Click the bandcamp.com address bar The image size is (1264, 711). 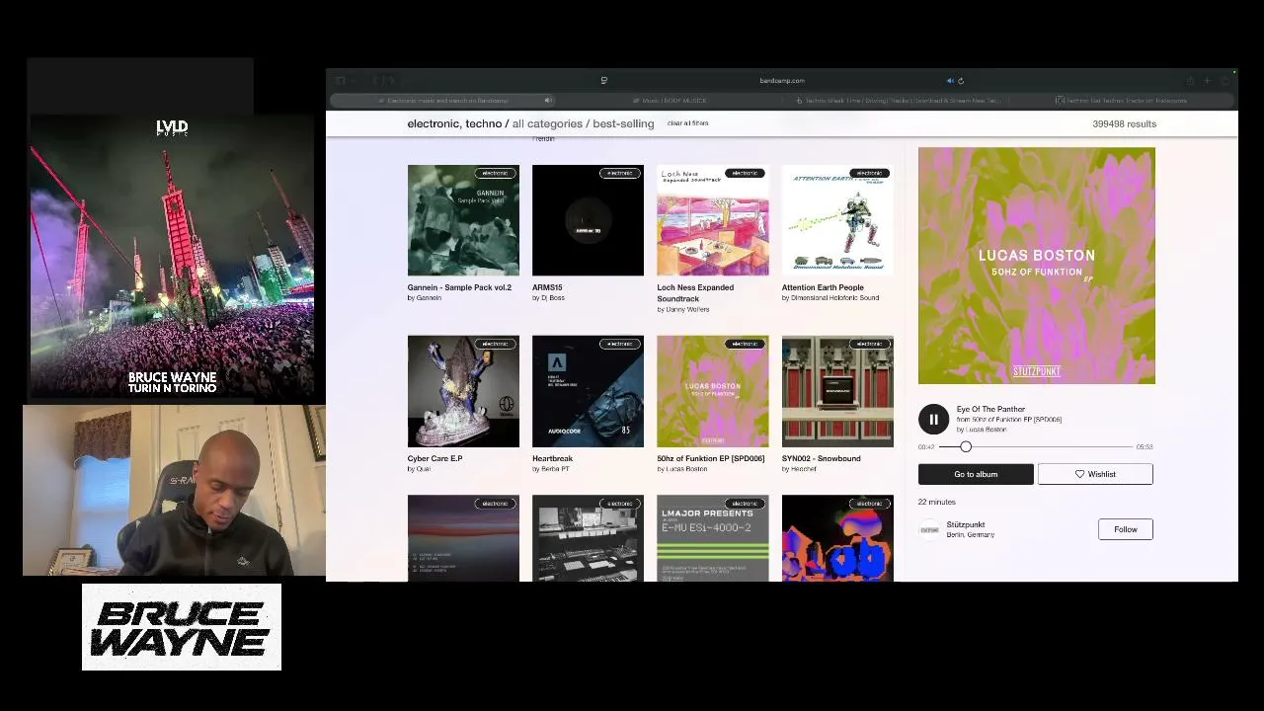pyautogui.click(x=782, y=81)
